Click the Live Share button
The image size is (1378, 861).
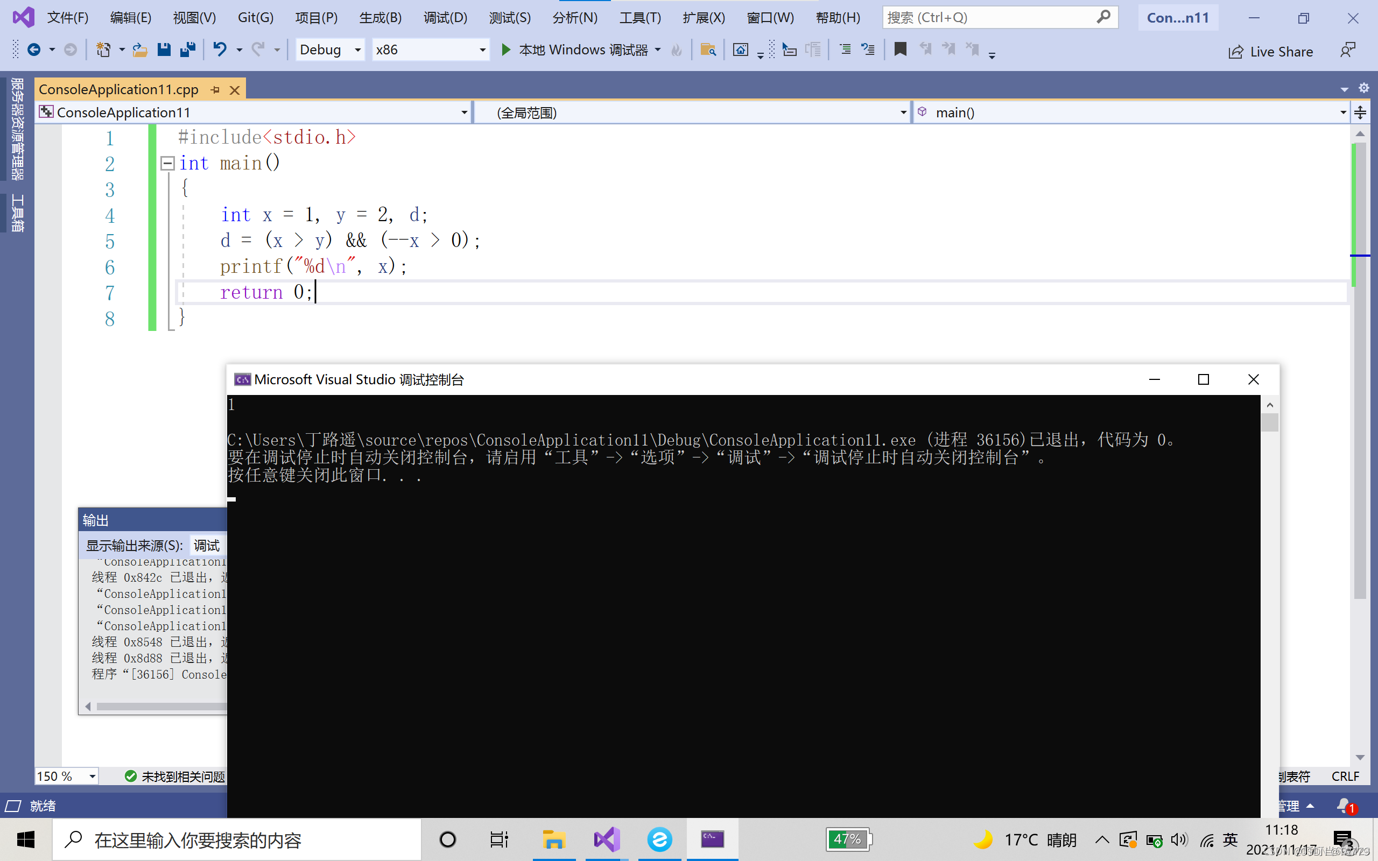pos(1270,52)
